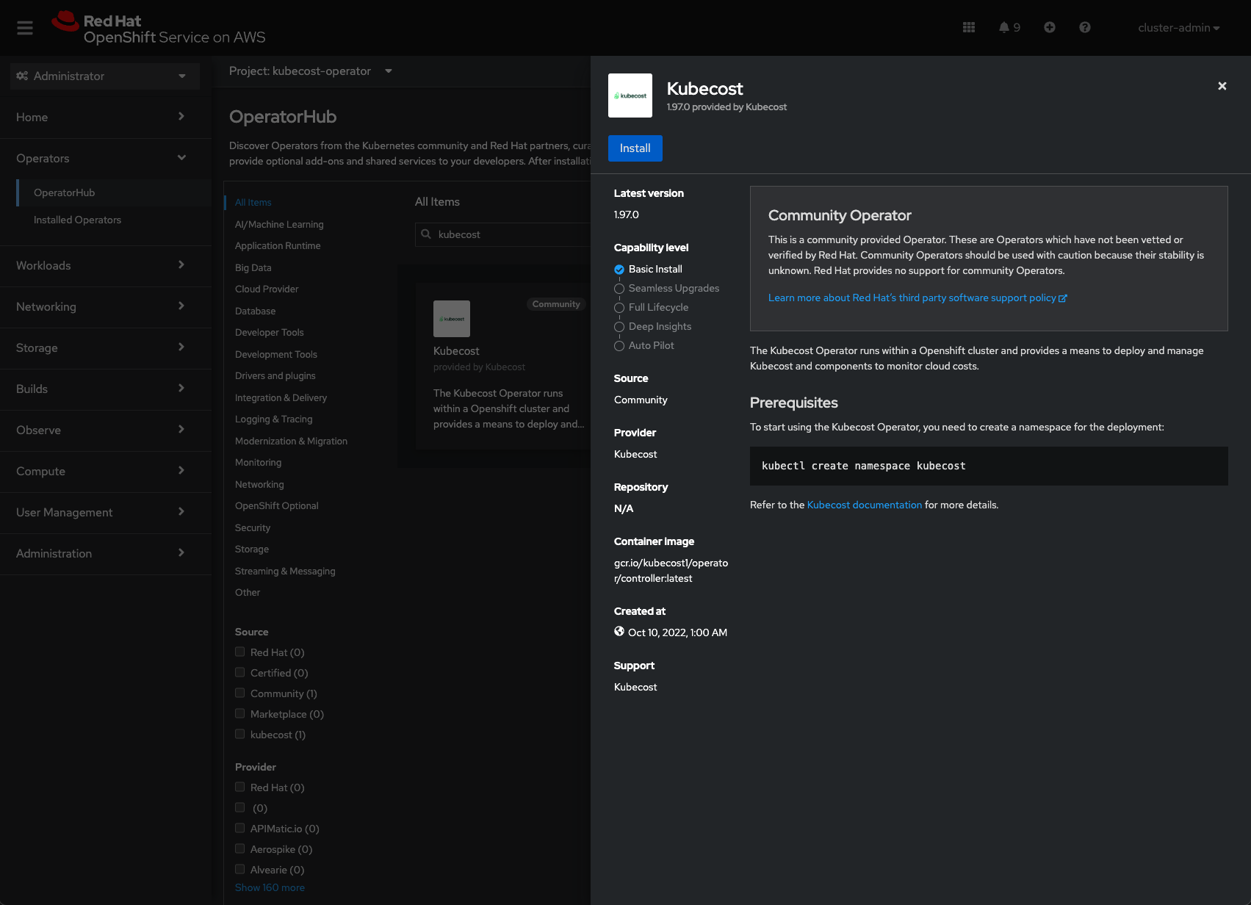The height and width of the screenshot is (905, 1251).
Task: Select the Monitoring category
Action: pyautogui.click(x=258, y=462)
